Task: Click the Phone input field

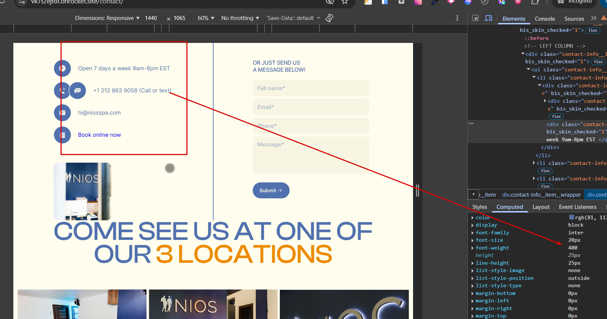Action: 311,126
